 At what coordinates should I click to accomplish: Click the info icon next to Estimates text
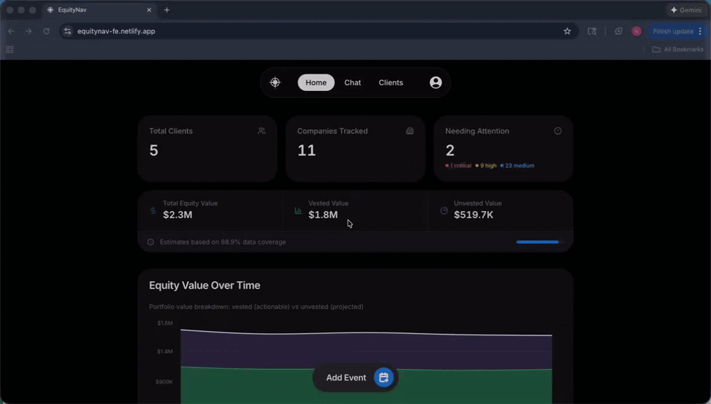tap(151, 242)
